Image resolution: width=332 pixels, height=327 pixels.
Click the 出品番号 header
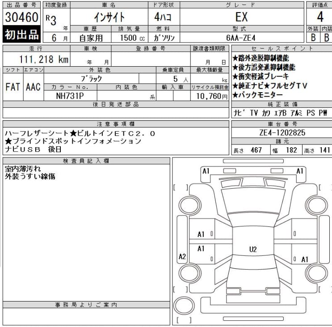[x=21, y=5]
